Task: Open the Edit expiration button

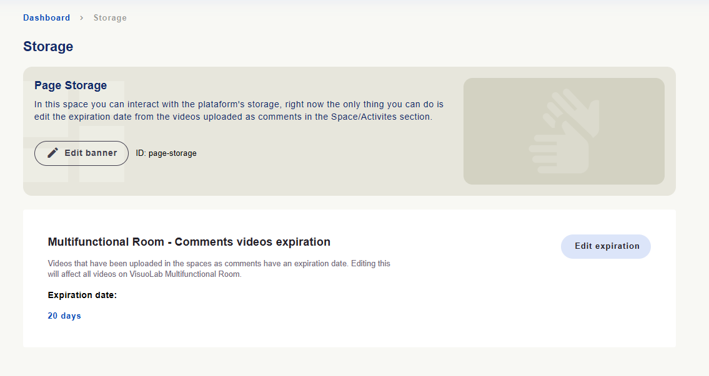Action: pos(606,246)
